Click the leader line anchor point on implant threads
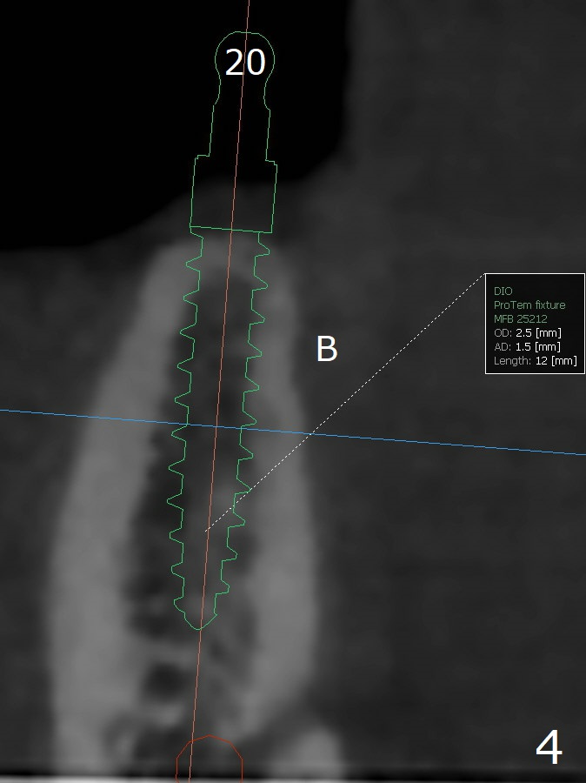 [x=205, y=530]
